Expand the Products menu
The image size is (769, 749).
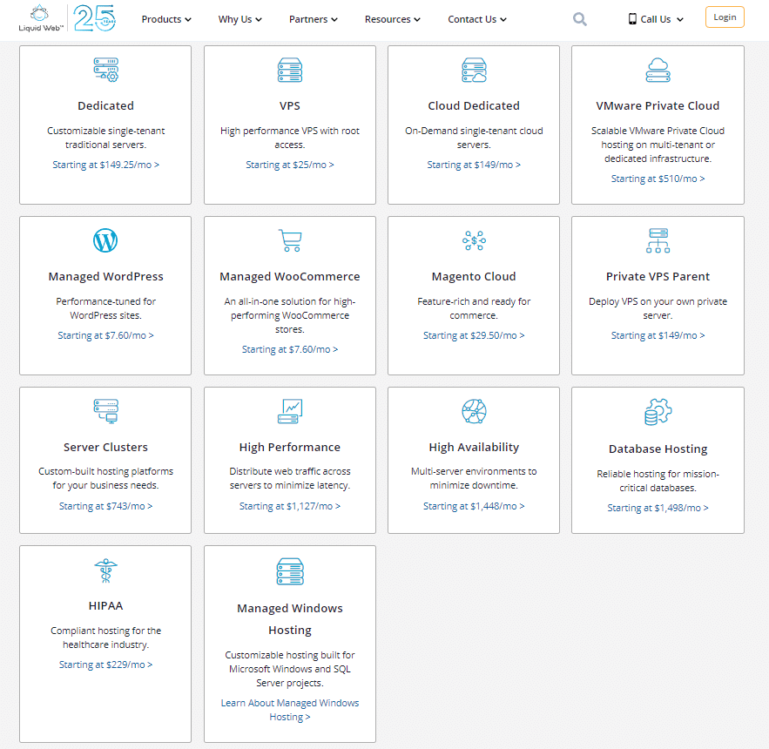tap(166, 19)
